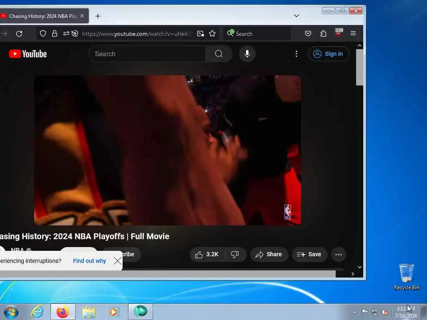Click the muted volume tray icon
The height and width of the screenshot is (320, 427).
[x=385, y=312]
